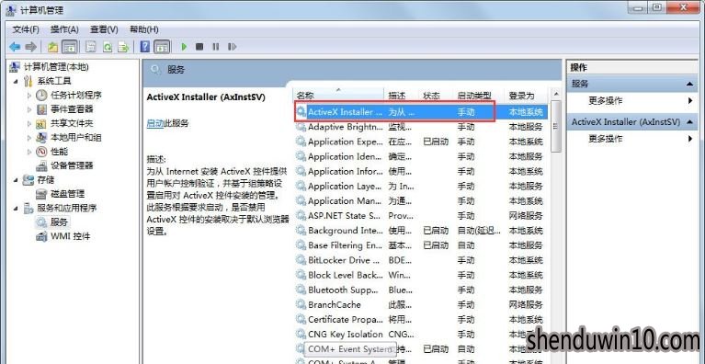Click the Pause Service toolbar icon

tap(216, 47)
